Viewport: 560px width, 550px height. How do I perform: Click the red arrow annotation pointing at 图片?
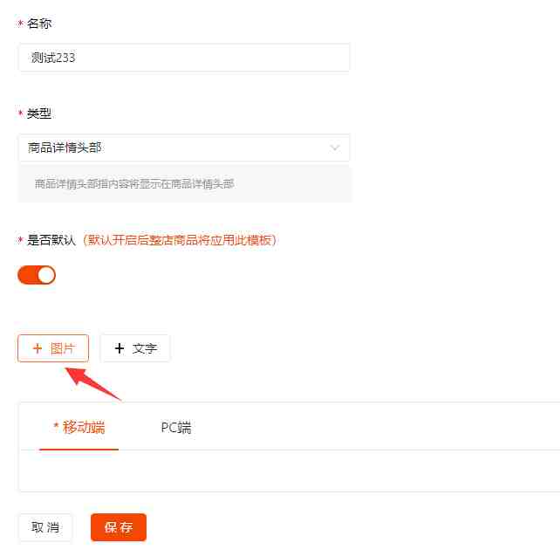(x=92, y=384)
